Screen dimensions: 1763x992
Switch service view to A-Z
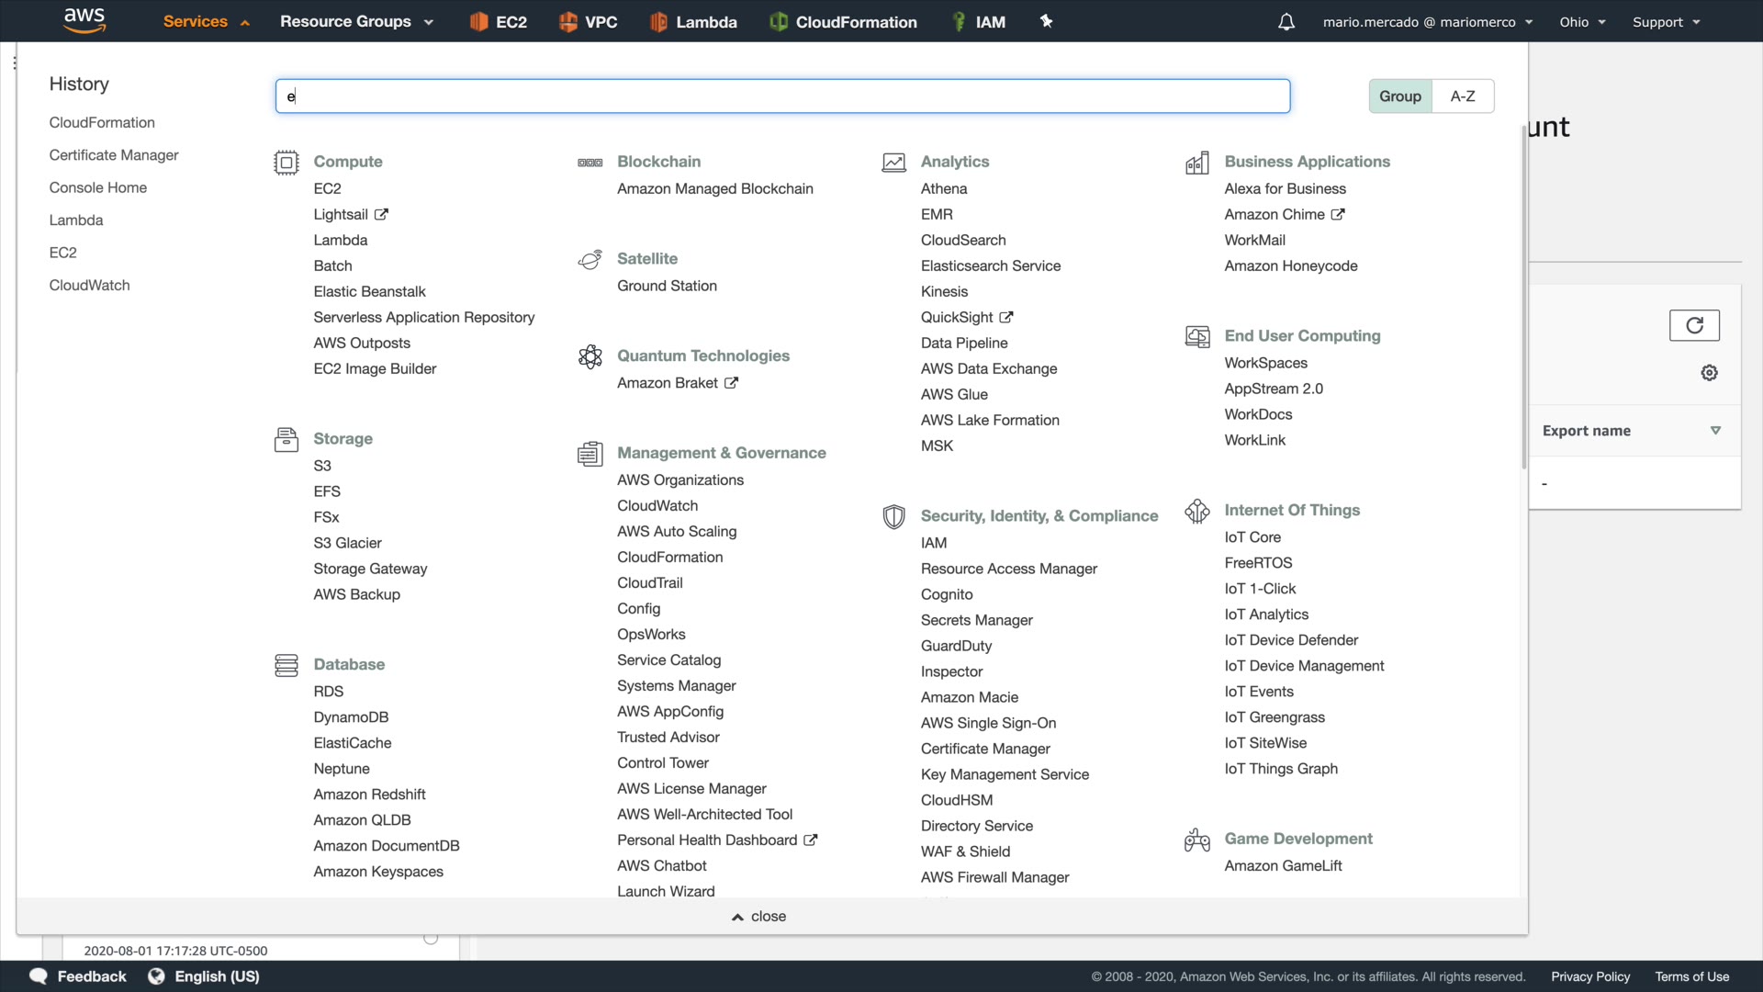click(x=1462, y=96)
